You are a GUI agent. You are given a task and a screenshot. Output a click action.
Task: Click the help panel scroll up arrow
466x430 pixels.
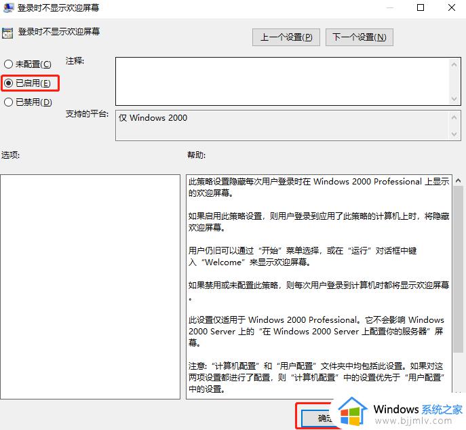pyautogui.click(x=458, y=180)
